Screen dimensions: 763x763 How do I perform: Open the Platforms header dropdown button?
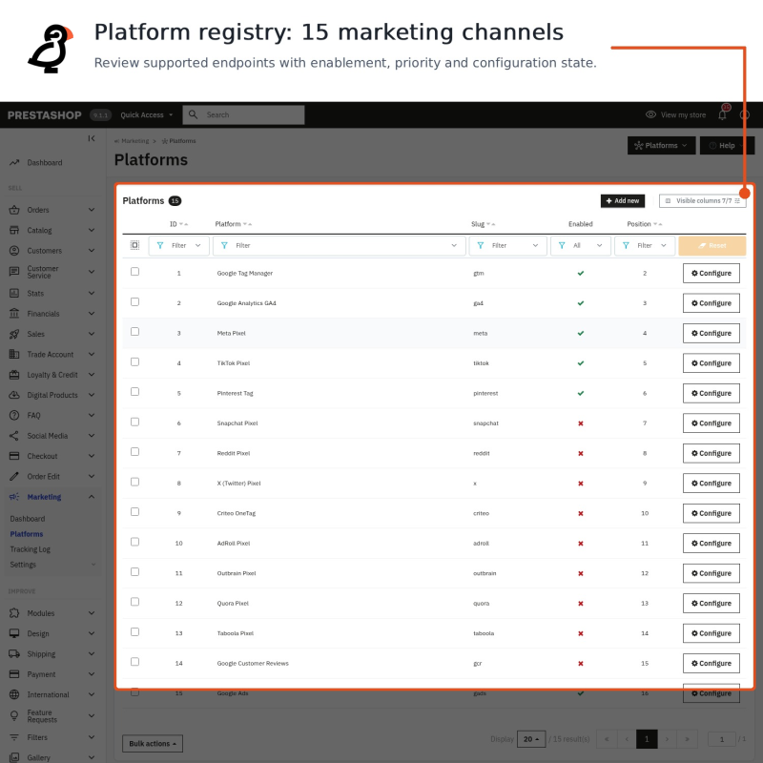661,146
